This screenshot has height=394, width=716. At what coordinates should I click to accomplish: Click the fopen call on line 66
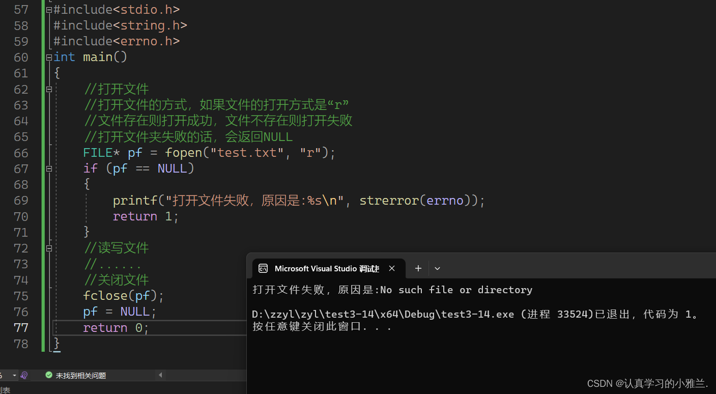[x=183, y=153]
